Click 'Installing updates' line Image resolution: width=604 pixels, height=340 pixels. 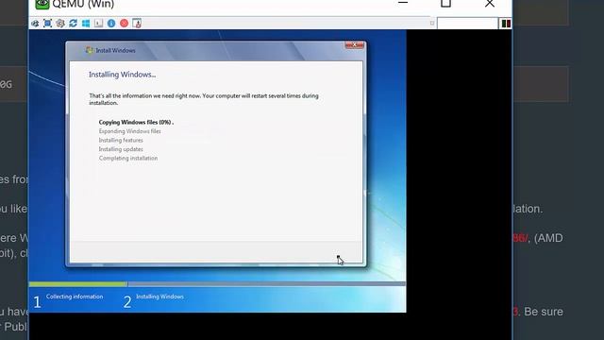point(121,149)
